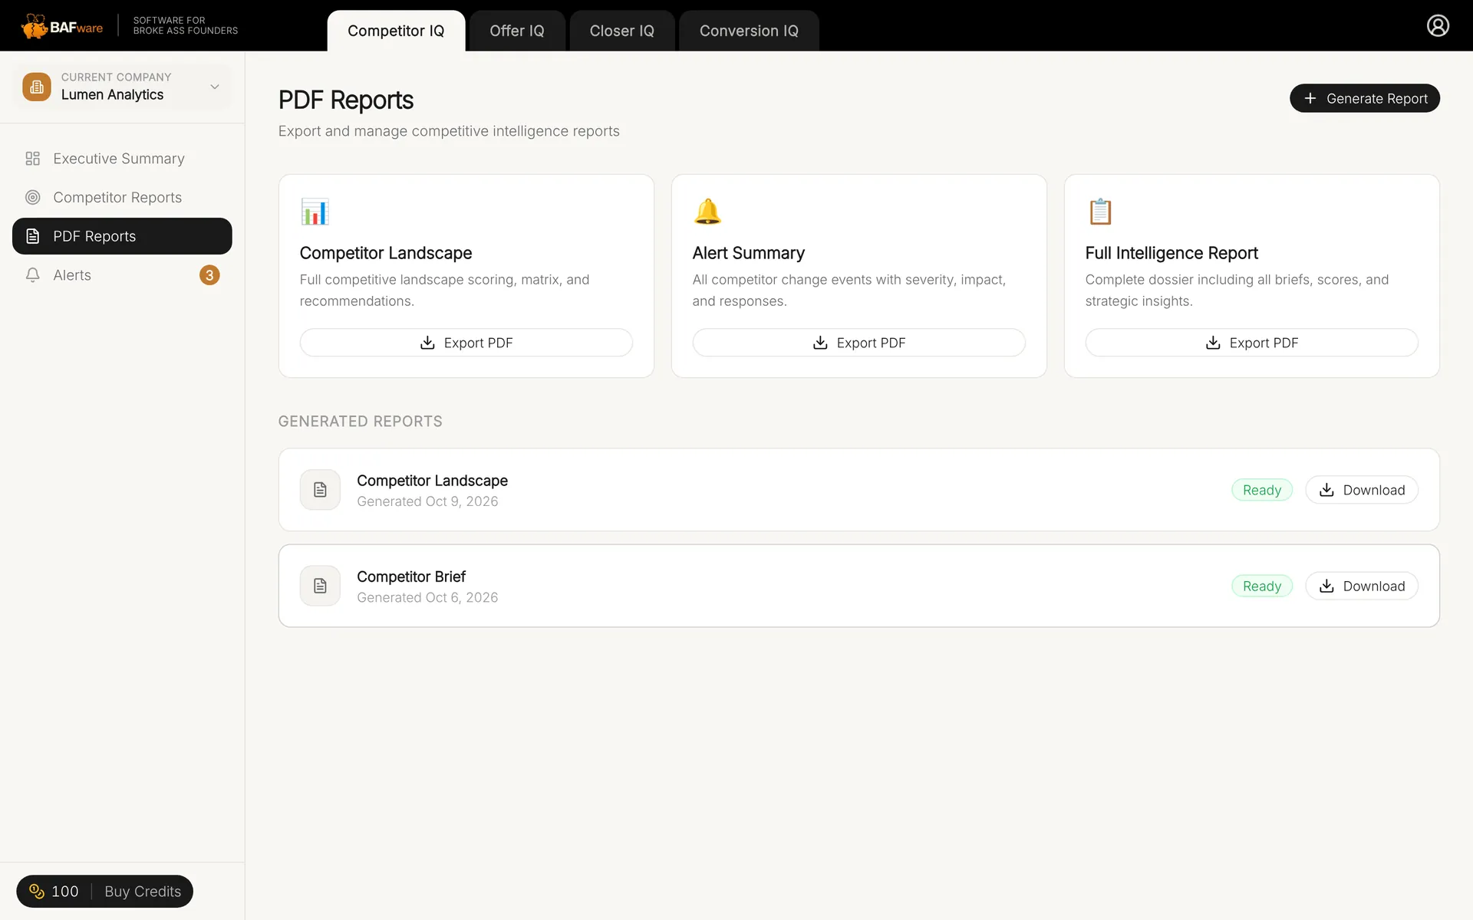Click the PDF Reports document icon in sidebar
The width and height of the screenshot is (1473, 920).
(32, 236)
